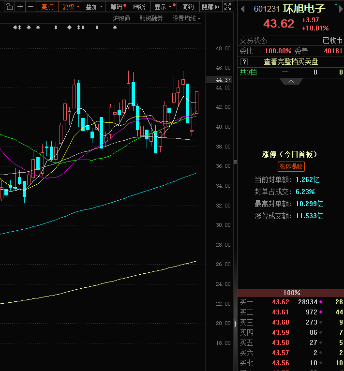This screenshot has height=371, width=344.
Task: Click the 共0档 label
Action: click(248, 72)
